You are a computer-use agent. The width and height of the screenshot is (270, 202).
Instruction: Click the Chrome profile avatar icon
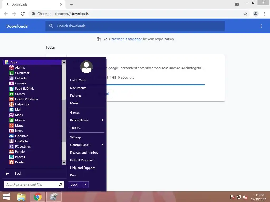pyautogui.click(x=256, y=14)
